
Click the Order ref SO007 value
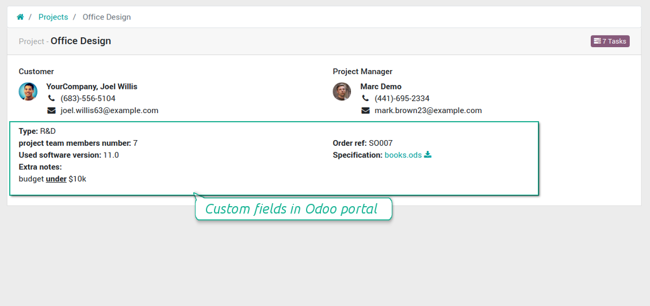[x=381, y=143]
